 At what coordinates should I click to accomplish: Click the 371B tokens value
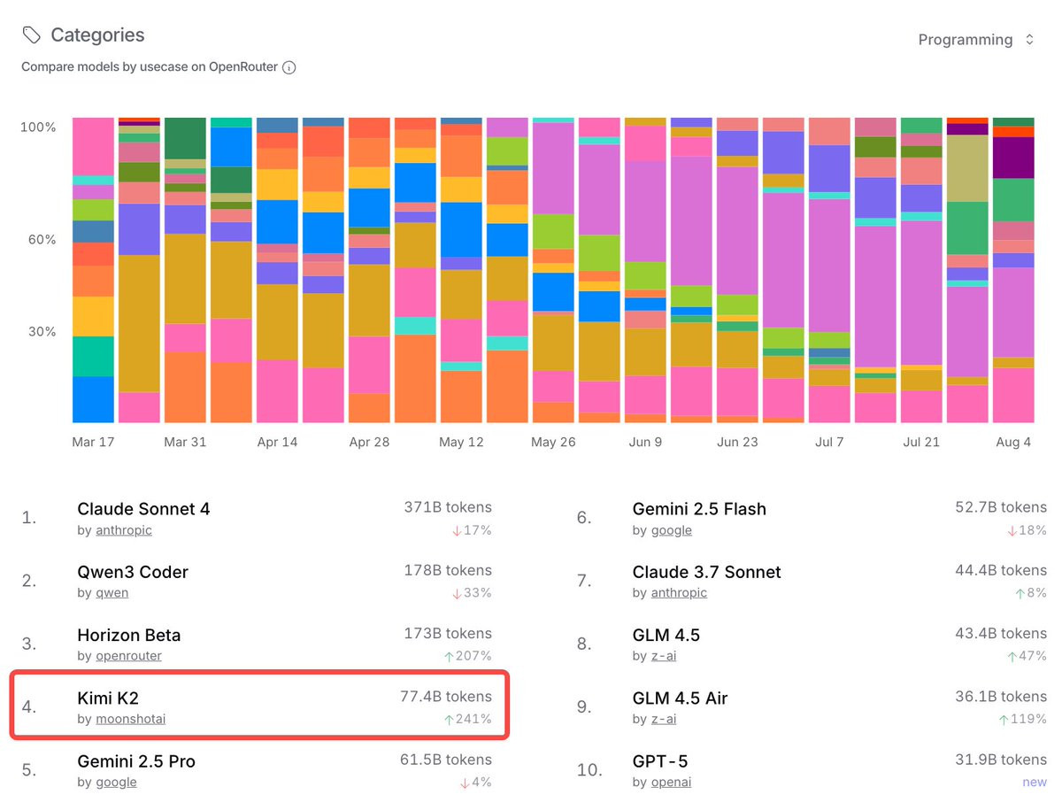click(x=446, y=507)
